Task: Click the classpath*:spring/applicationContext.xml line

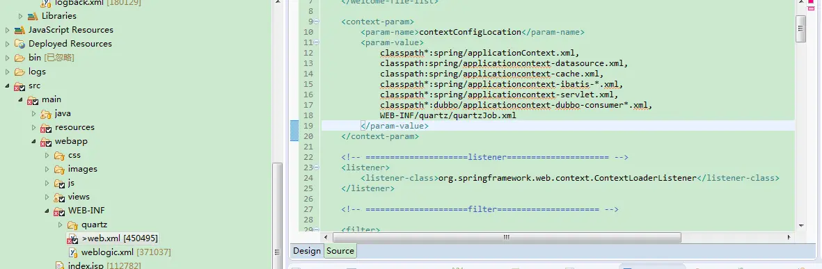Action: coord(480,53)
